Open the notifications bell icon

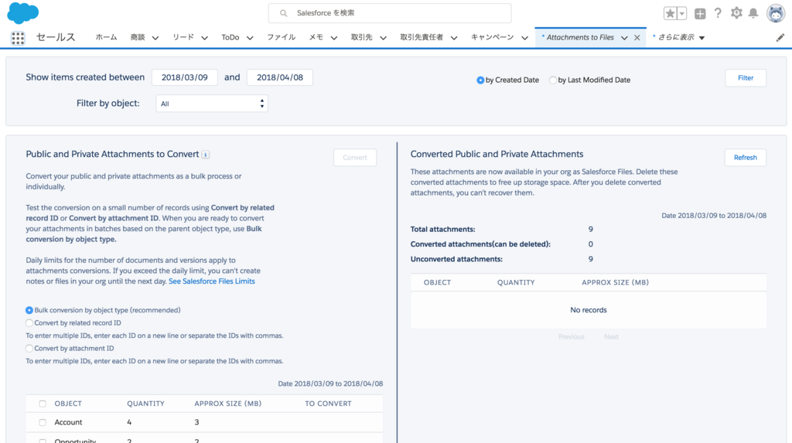pos(753,13)
